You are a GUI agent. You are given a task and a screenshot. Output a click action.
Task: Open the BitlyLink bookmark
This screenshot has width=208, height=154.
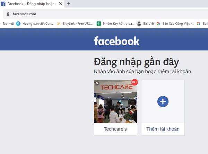(x=77, y=24)
